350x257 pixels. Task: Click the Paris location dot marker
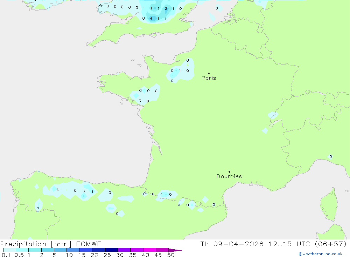click(209, 73)
